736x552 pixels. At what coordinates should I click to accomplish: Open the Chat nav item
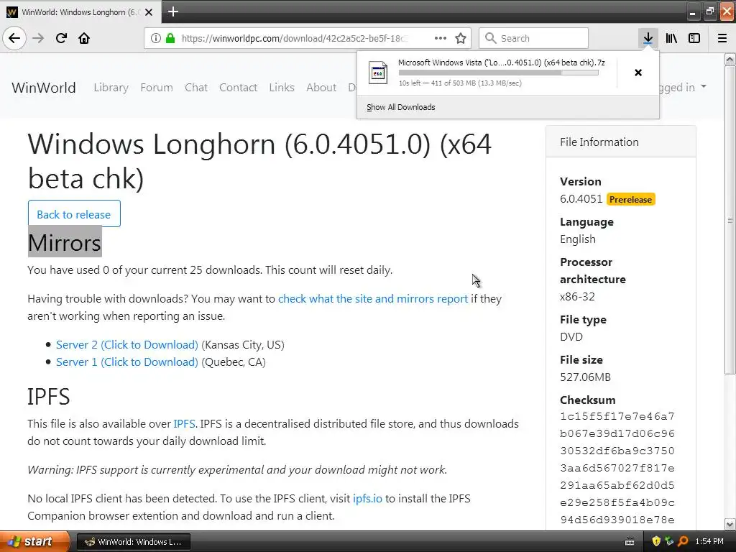click(196, 87)
